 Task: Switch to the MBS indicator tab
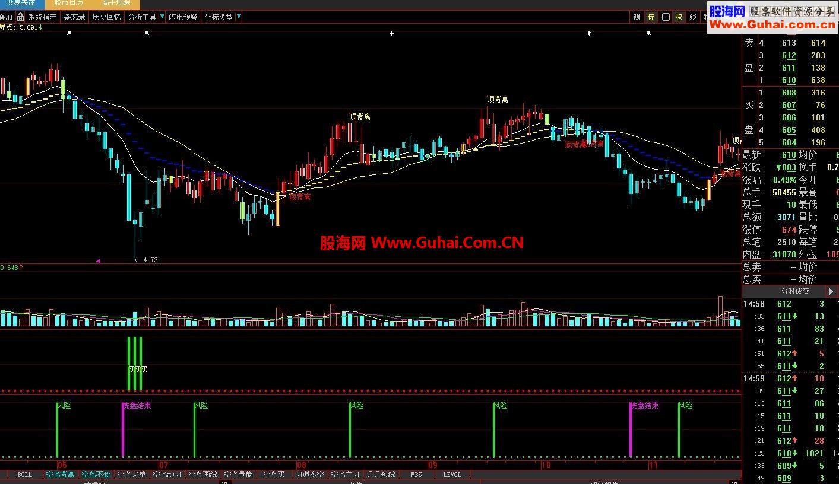[x=416, y=475]
